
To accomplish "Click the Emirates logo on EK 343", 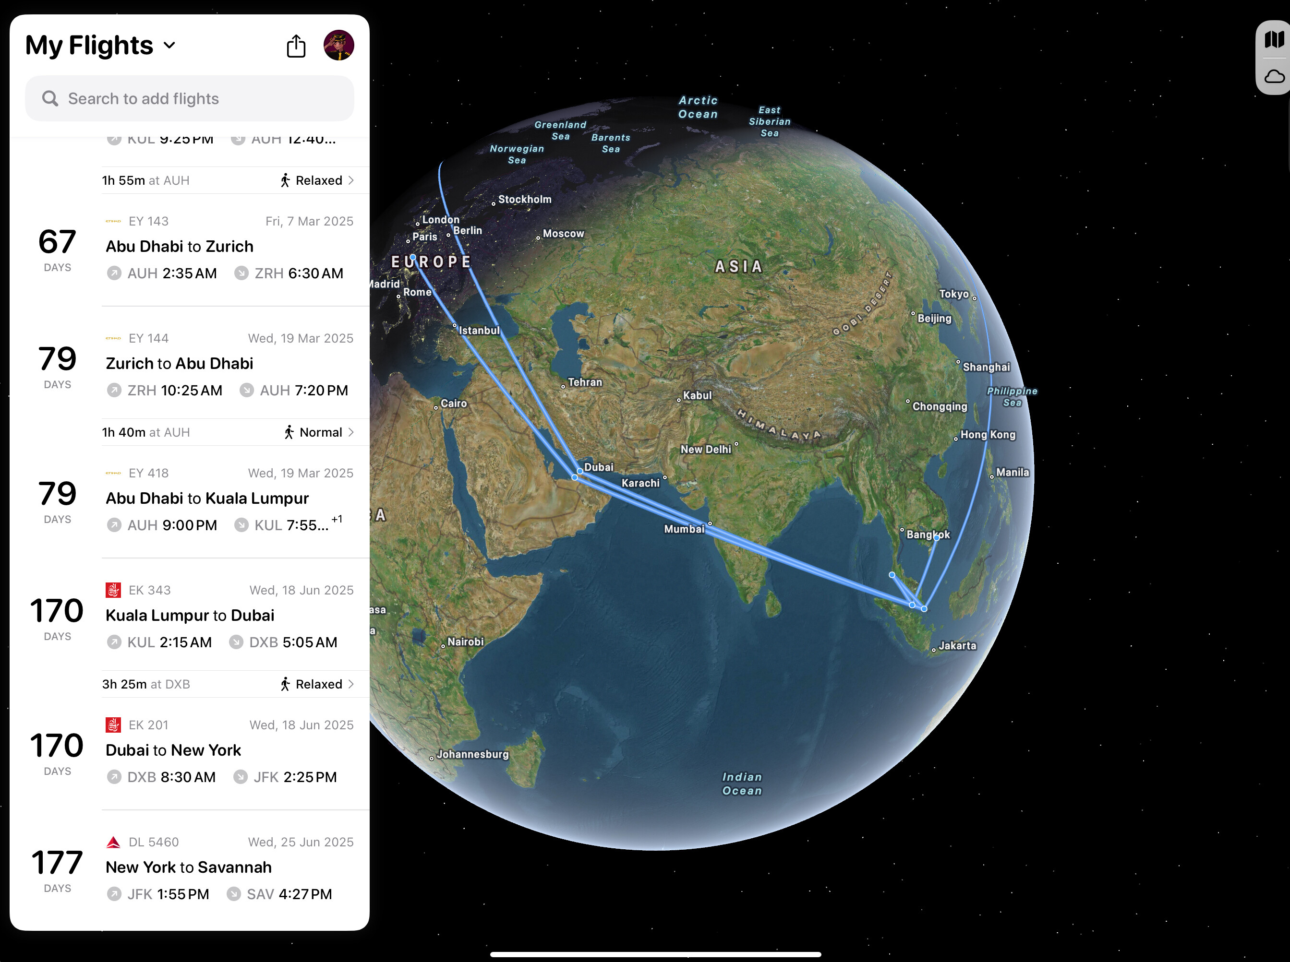I will point(113,590).
